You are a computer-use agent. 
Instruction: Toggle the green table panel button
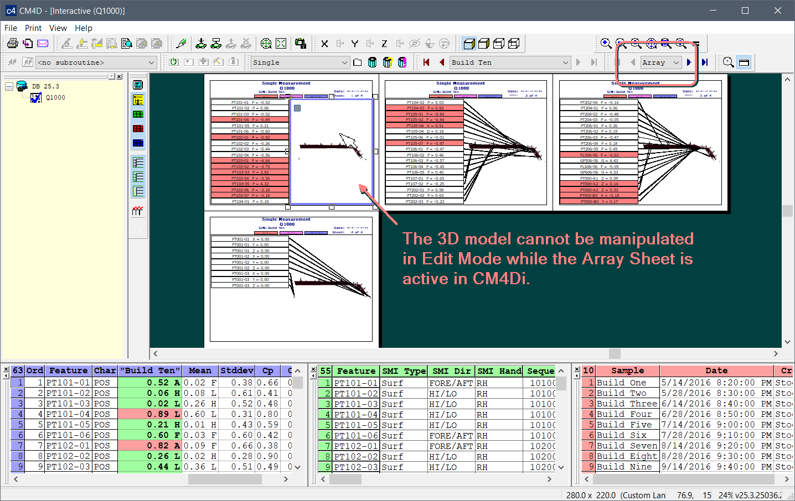138,114
